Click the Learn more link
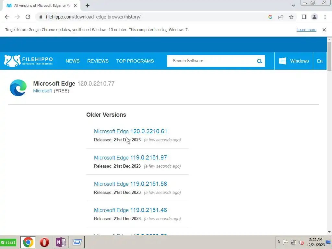This screenshot has height=249, width=332. point(306,30)
